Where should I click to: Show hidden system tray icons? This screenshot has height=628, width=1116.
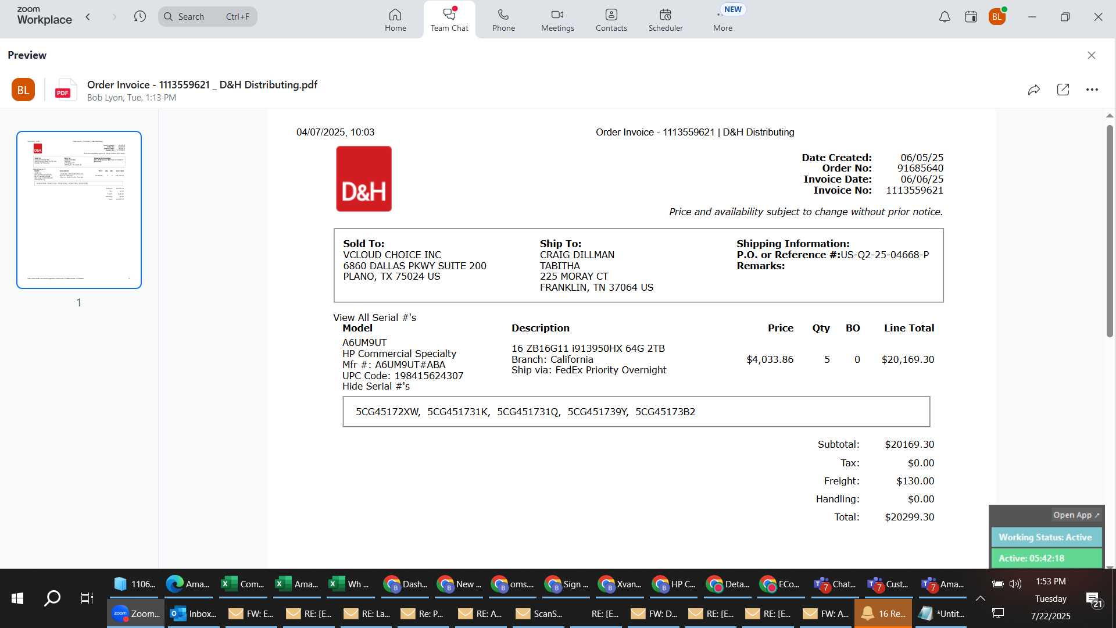coord(980,598)
